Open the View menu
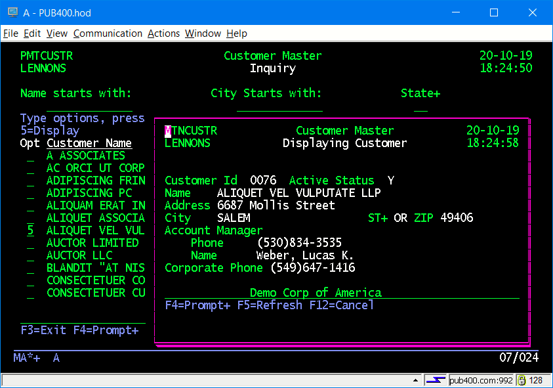553x388 pixels. pos(57,33)
